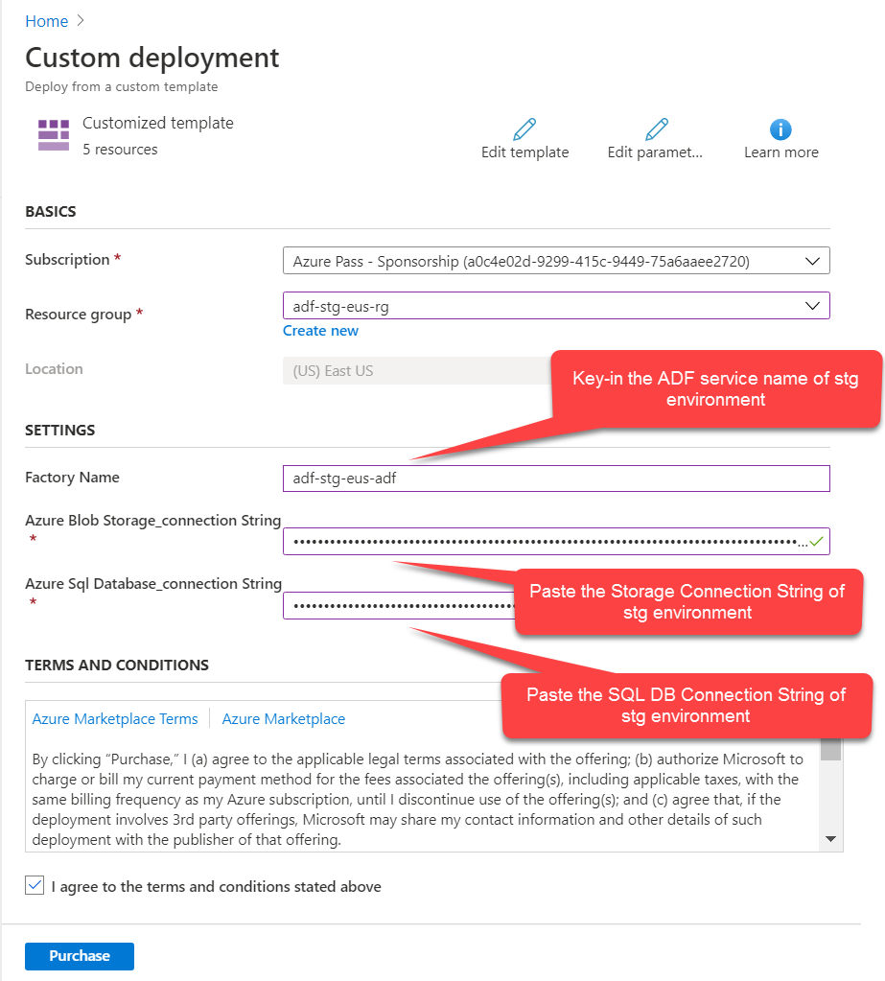This screenshot has height=981, width=885.
Task: Click the Edit template pencil icon
Action: [524, 129]
